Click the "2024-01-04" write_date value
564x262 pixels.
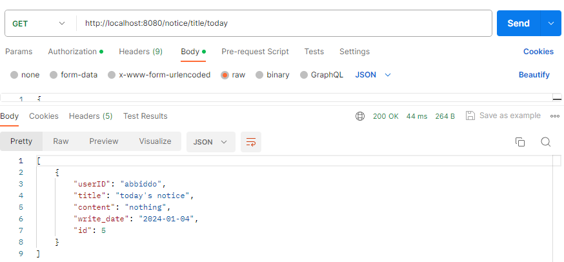click(x=167, y=219)
